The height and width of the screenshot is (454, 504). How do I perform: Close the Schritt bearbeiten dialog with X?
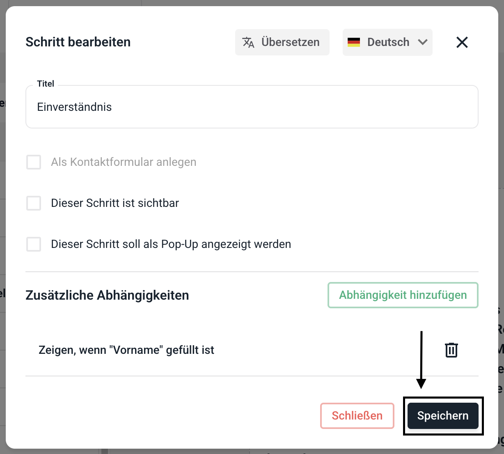click(x=462, y=42)
